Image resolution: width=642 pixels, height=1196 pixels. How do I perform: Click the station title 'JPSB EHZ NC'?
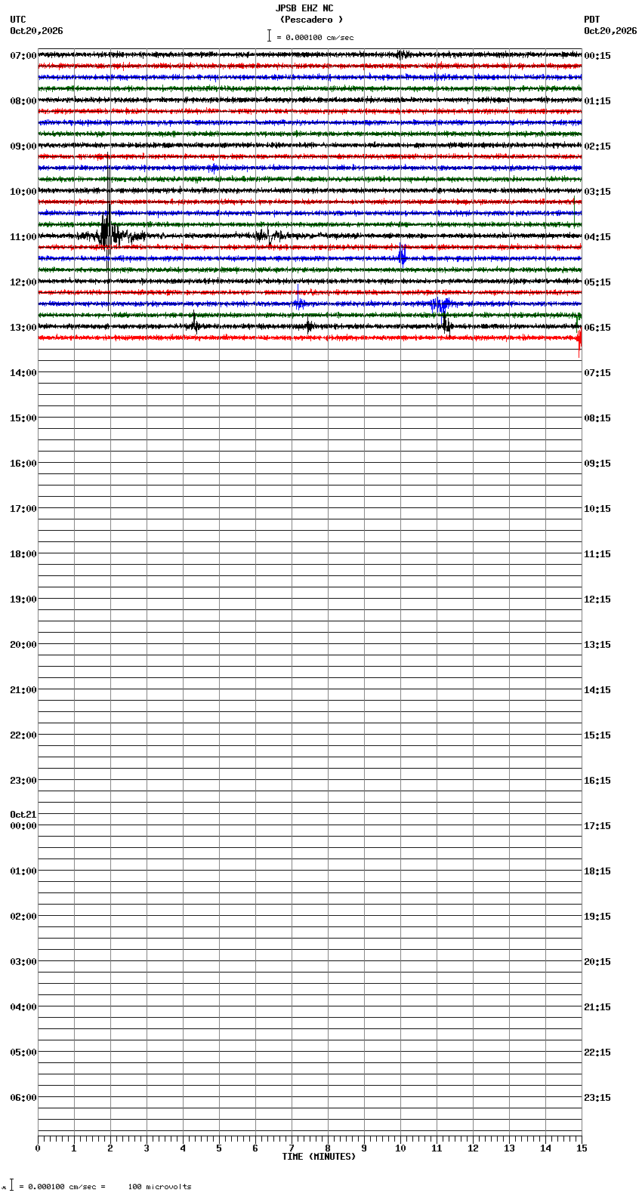coord(304,8)
